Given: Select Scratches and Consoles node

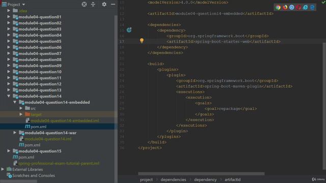Looking at the screenshot, I should 34,175.
